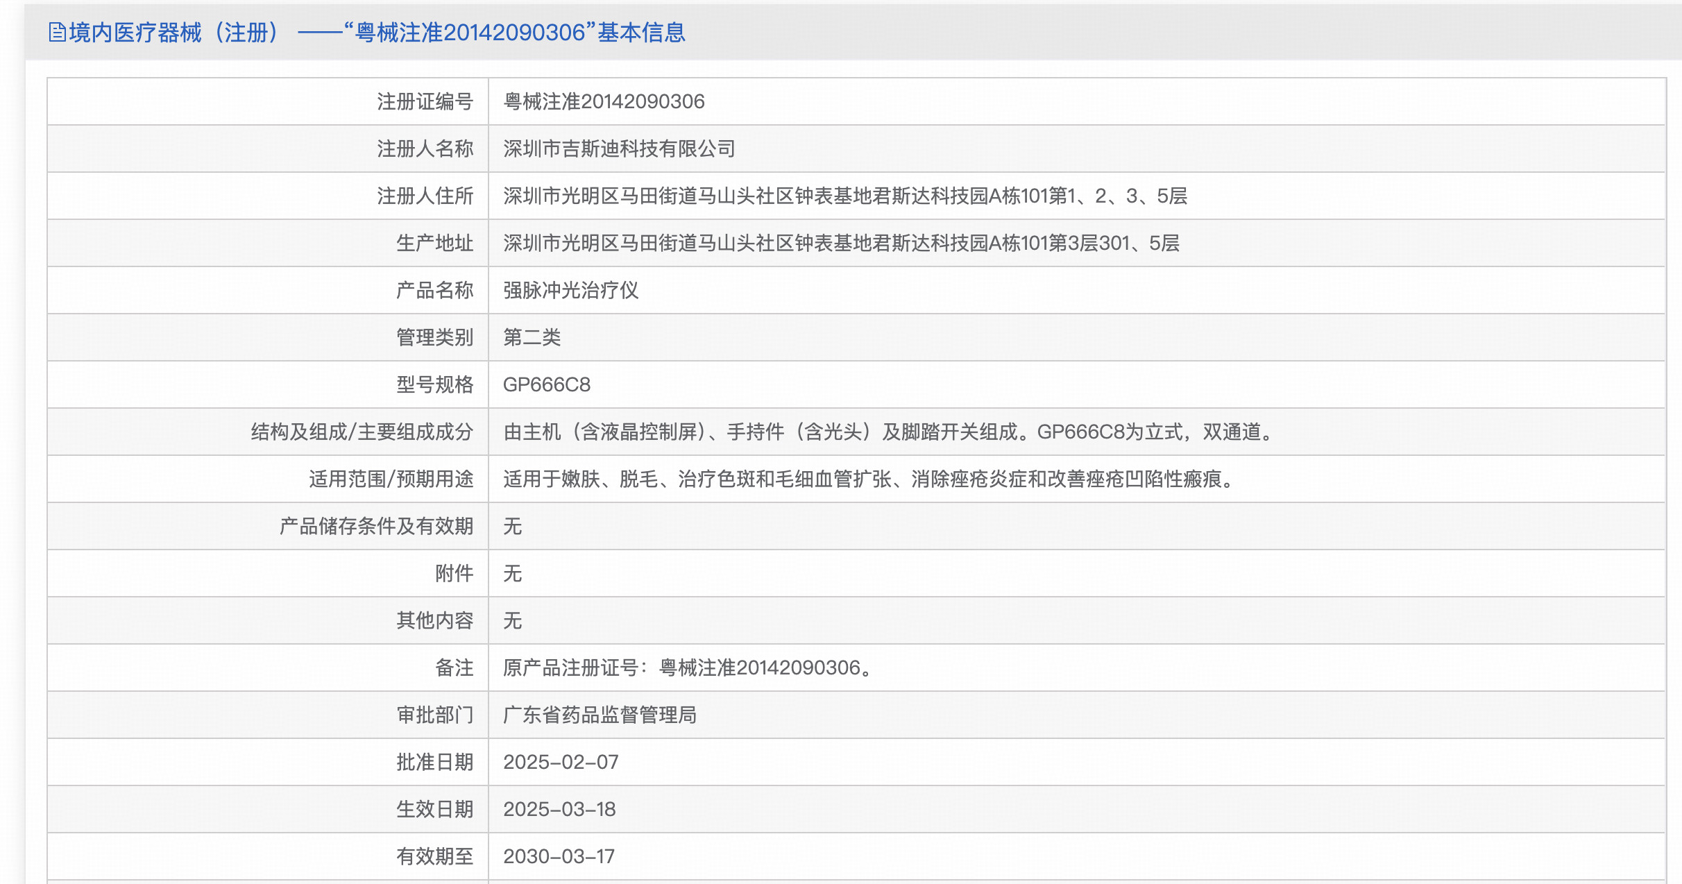Click the 管理类别 value 第二类
Screen dimensions: 1682x884
point(532,337)
